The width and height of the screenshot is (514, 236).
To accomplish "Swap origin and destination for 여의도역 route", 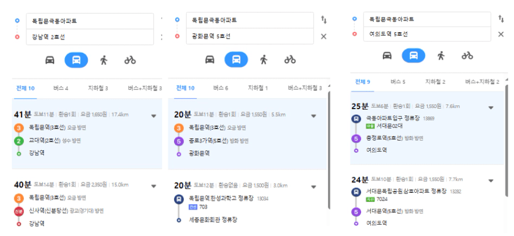I will 501,19.
